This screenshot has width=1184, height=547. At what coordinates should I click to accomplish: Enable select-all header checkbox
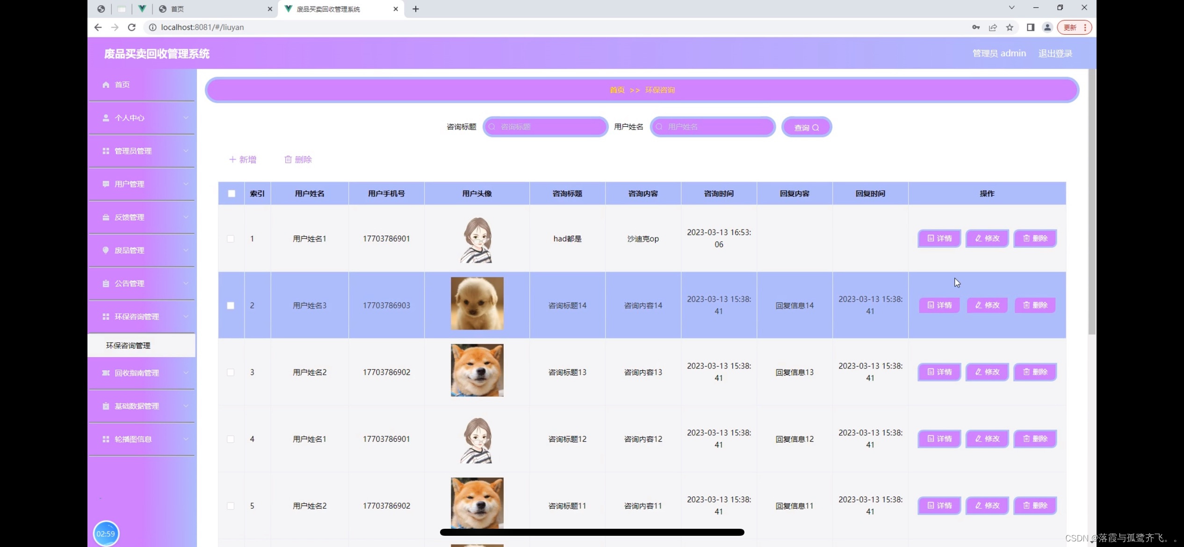tap(231, 193)
